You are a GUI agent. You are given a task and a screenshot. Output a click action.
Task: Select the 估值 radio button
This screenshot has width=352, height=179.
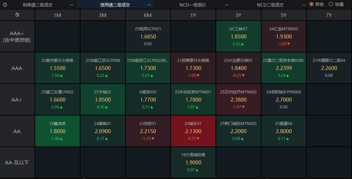point(331,4)
